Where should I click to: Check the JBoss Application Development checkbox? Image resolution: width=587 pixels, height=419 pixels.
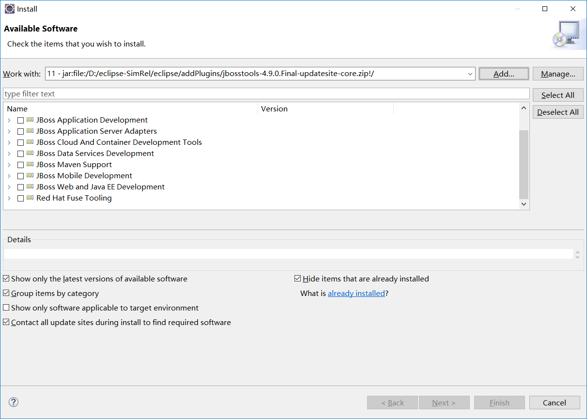(x=20, y=120)
